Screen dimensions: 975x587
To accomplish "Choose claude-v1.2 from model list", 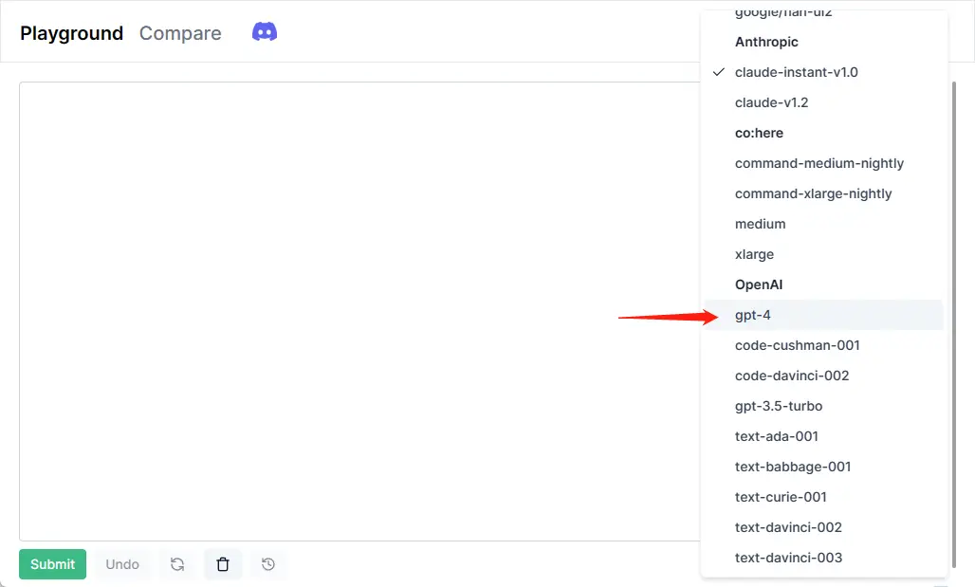I will coord(823,102).
